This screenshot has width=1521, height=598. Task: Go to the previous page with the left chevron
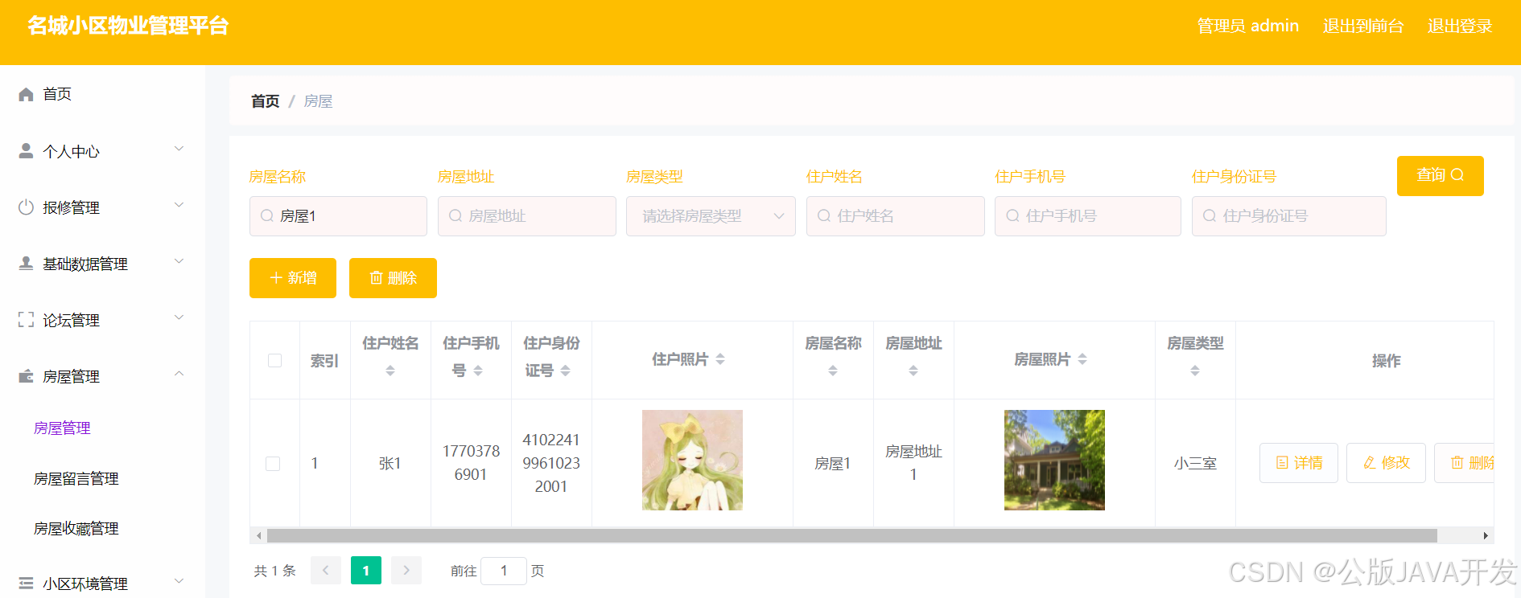[x=326, y=570]
